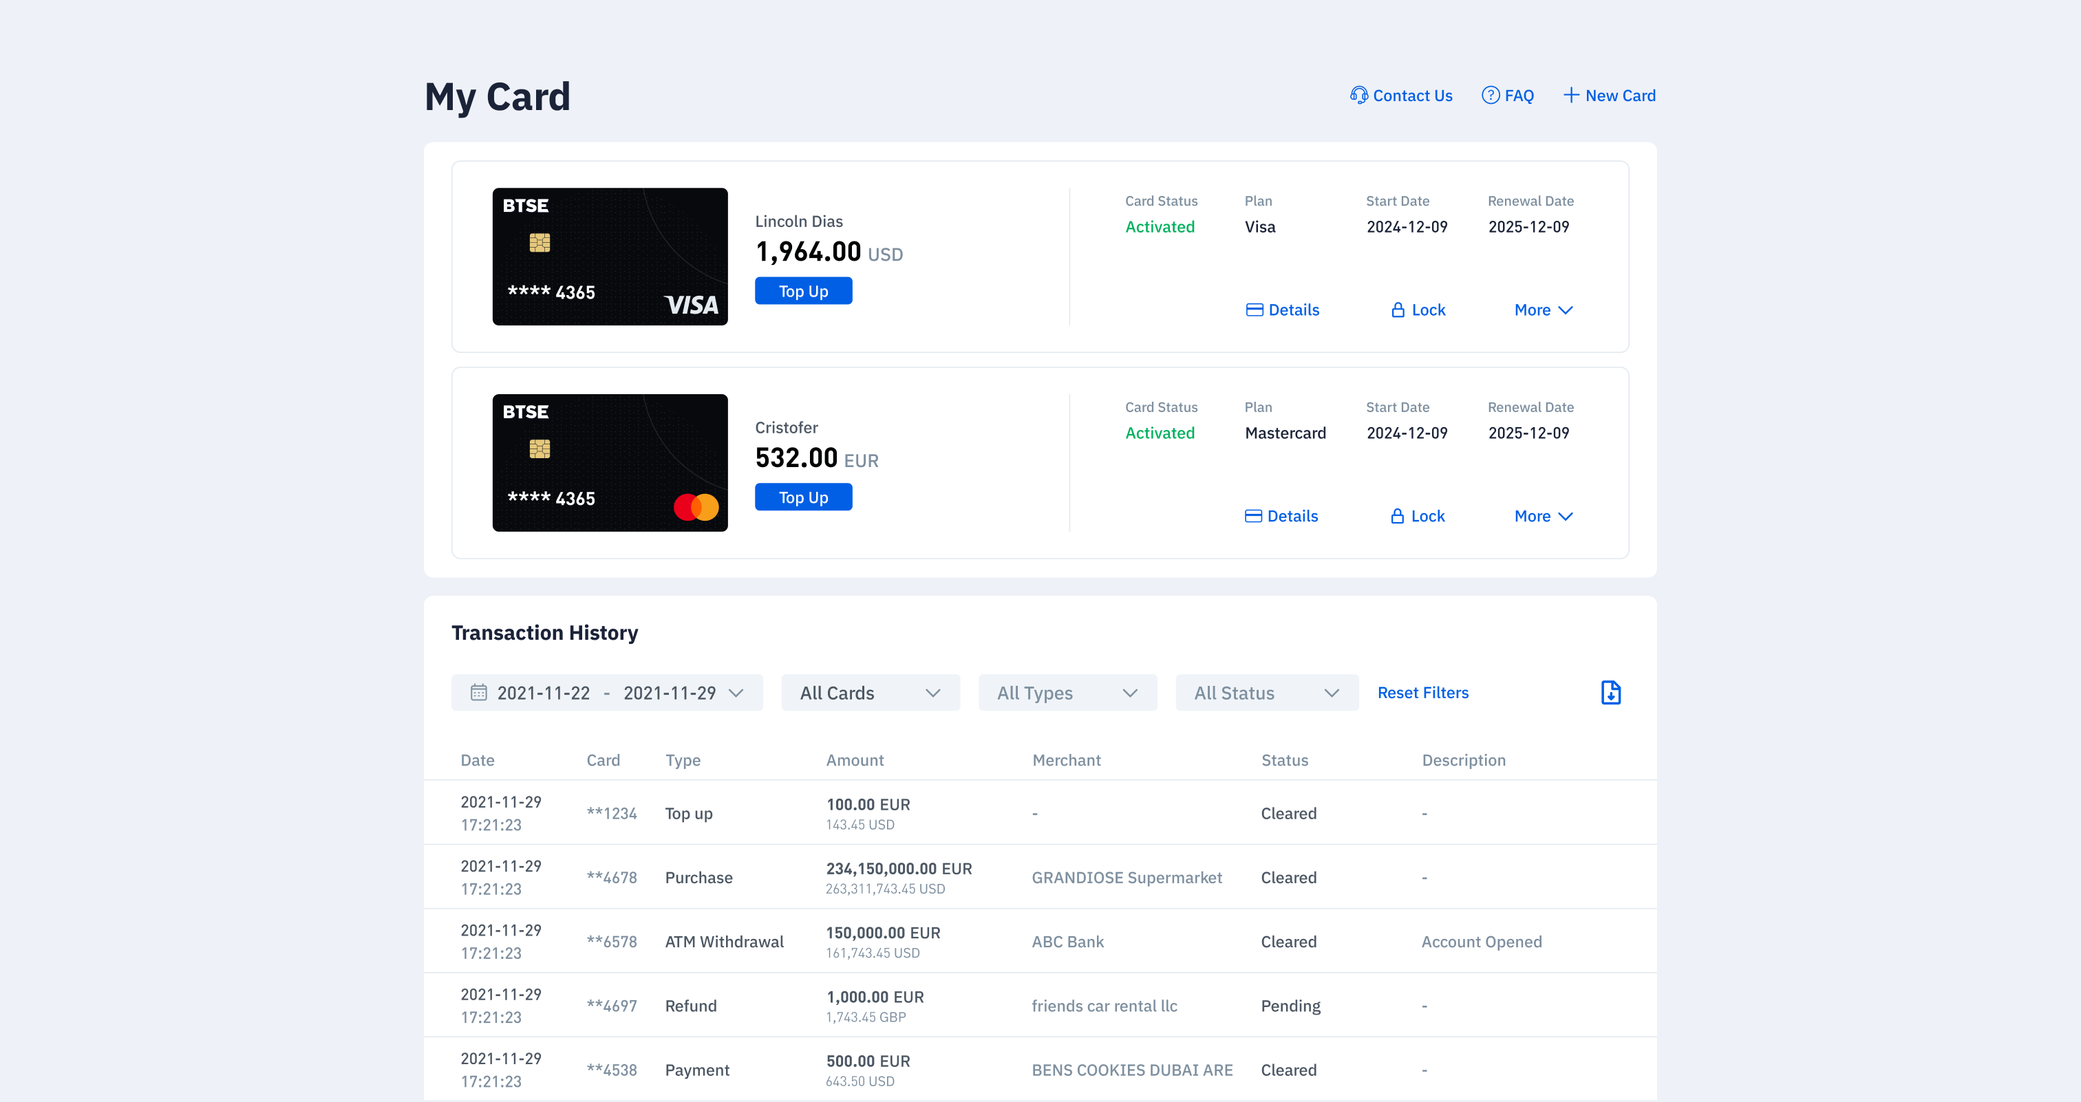Top Up the Lincoln Dias USD card

click(803, 291)
